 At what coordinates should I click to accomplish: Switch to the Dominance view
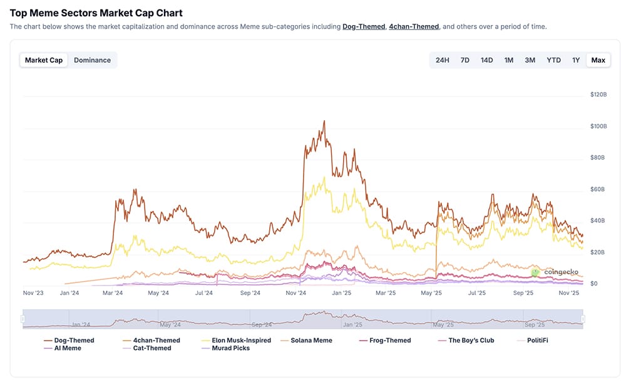(x=93, y=60)
